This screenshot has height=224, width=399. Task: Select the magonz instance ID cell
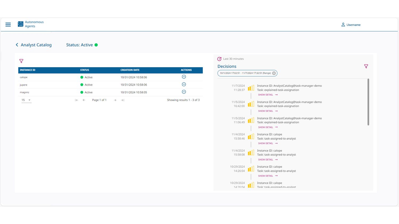pos(24,92)
